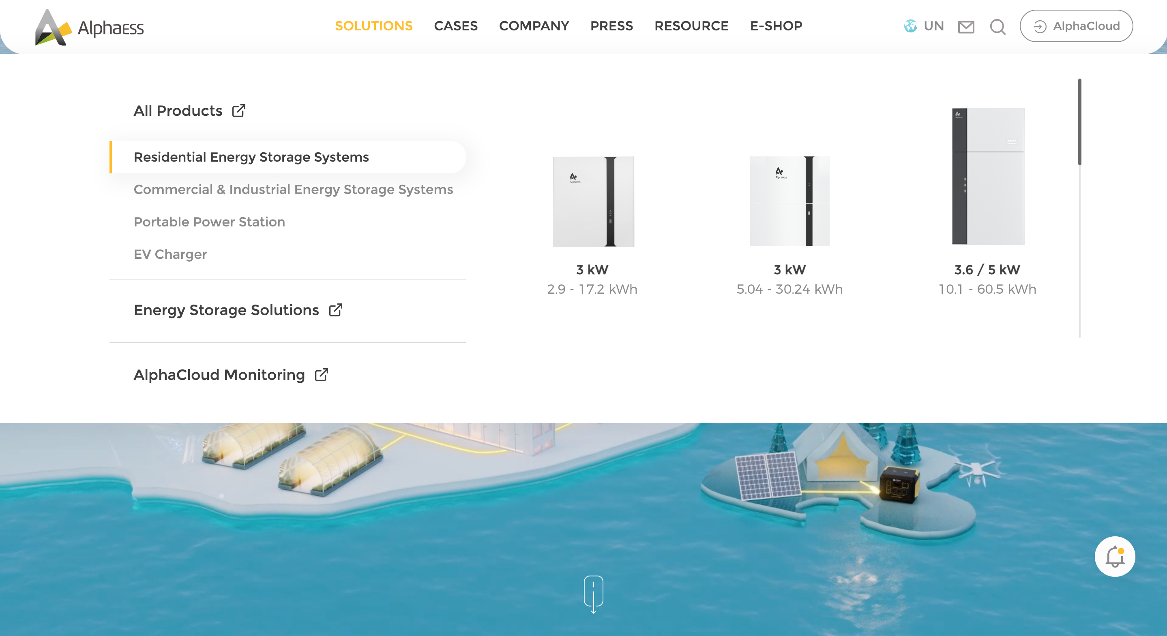Click the 5.04 - 30.24 kWh capacity text
Screen dimensions: 1167x636
point(789,289)
